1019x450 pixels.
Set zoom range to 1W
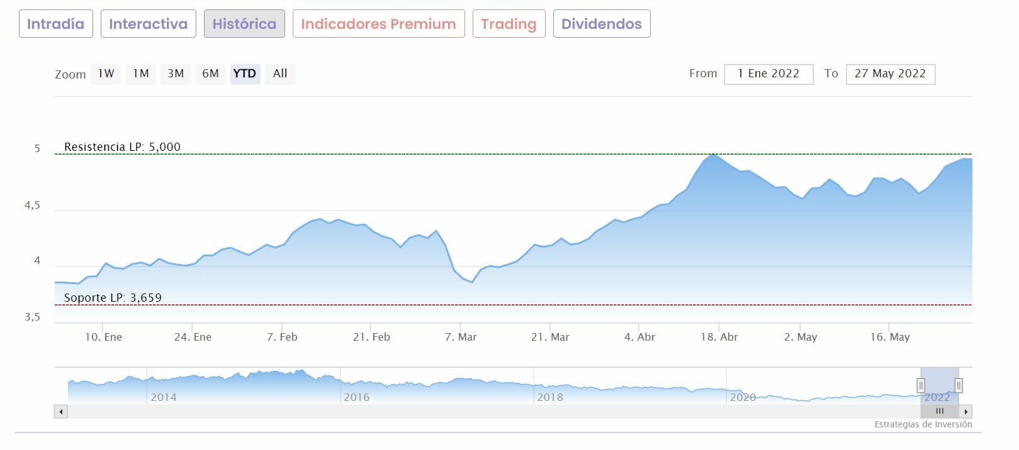106,74
